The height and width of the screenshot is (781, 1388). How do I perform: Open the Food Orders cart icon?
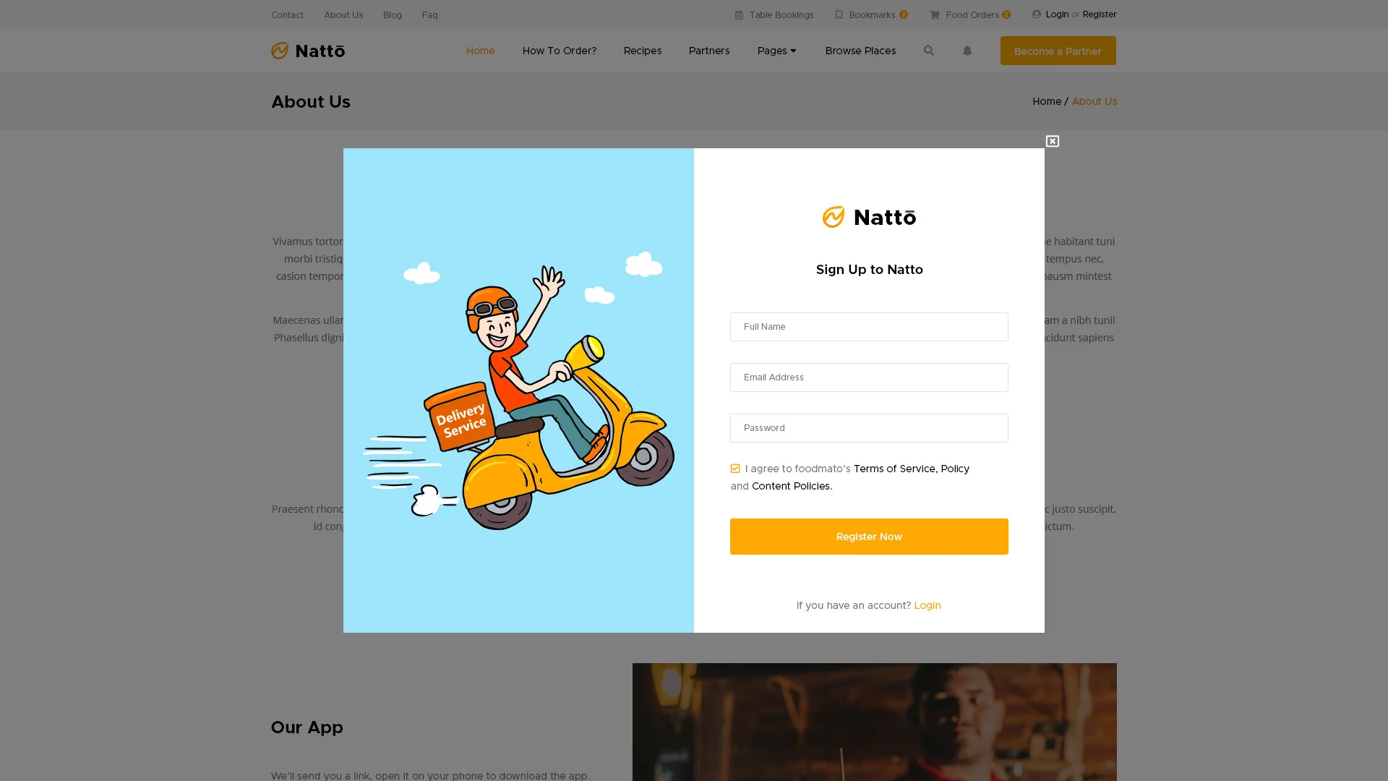click(x=935, y=14)
